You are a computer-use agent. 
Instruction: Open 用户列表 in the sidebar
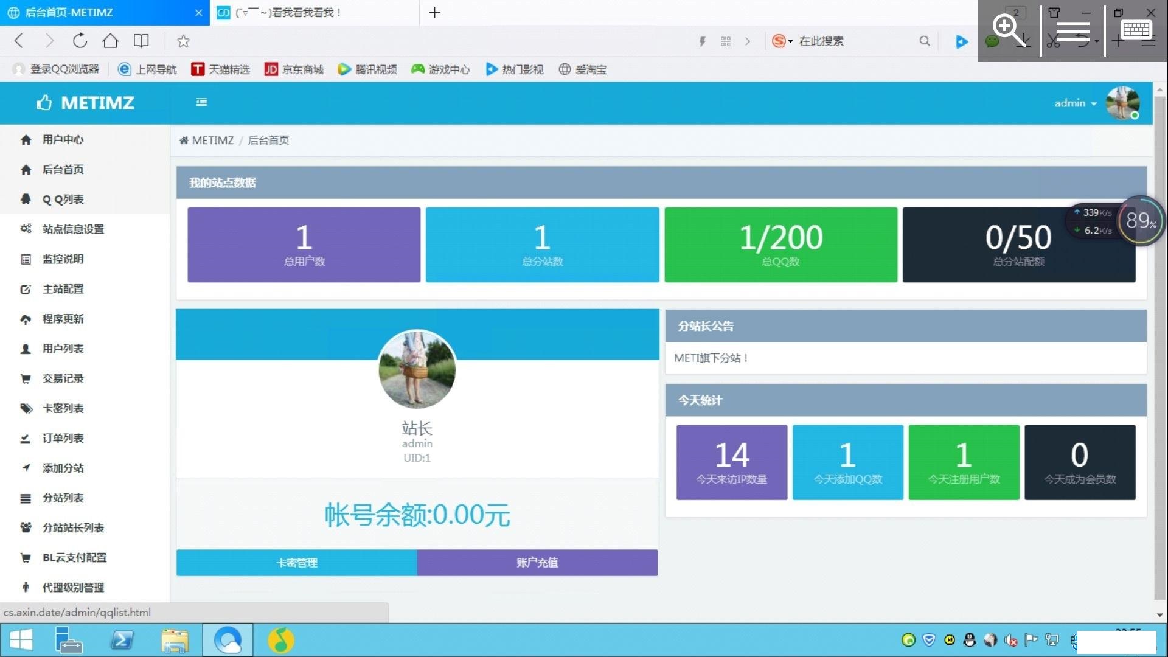point(63,349)
